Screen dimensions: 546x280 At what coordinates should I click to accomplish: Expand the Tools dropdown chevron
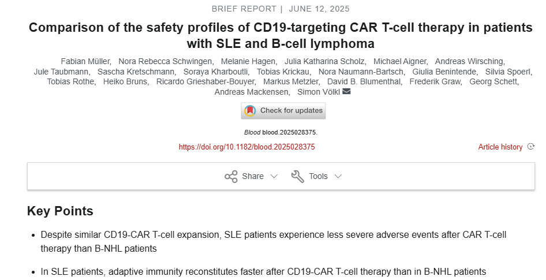pyautogui.click(x=338, y=176)
